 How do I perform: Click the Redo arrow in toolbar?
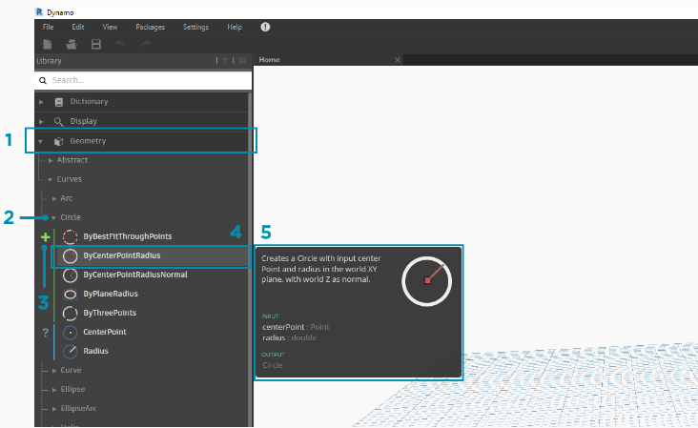pos(144,44)
